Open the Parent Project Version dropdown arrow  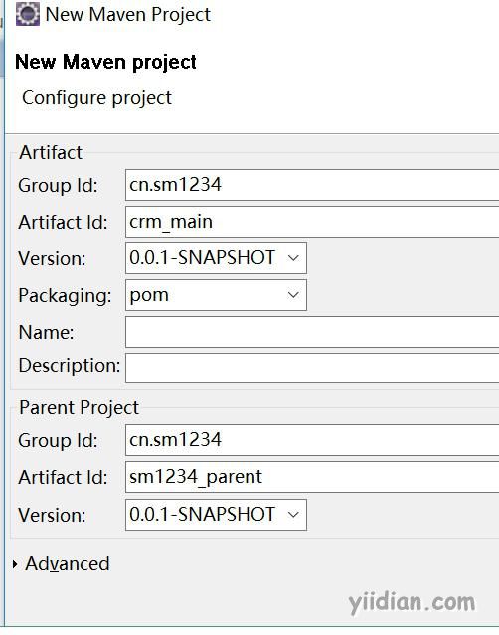point(293,515)
